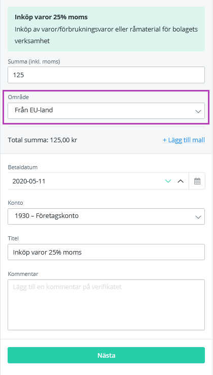The image size is (213, 375).
Task: Click the green info box description text
Action: coord(106,35)
